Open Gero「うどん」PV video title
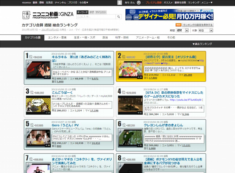Screen dimensions: 235x173 point(65,125)
